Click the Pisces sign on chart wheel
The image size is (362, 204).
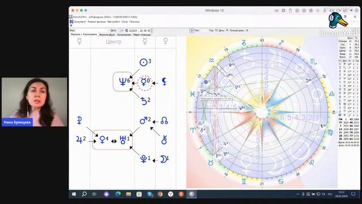[192, 94]
